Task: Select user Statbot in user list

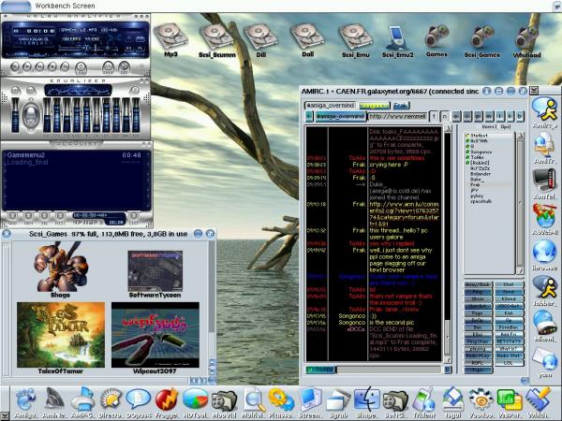Action: (479, 136)
